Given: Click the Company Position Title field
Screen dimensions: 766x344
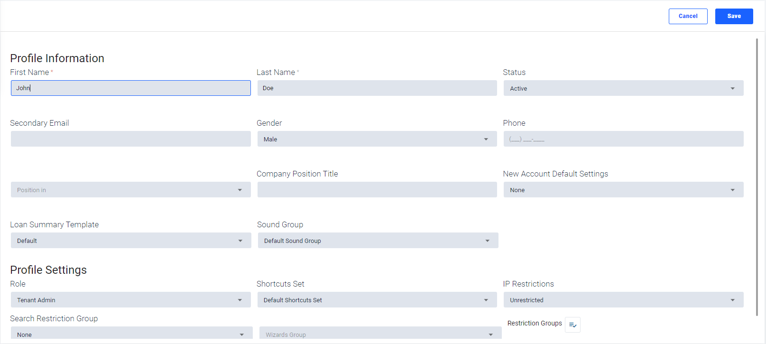Looking at the screenshot, I should [377, 189].
